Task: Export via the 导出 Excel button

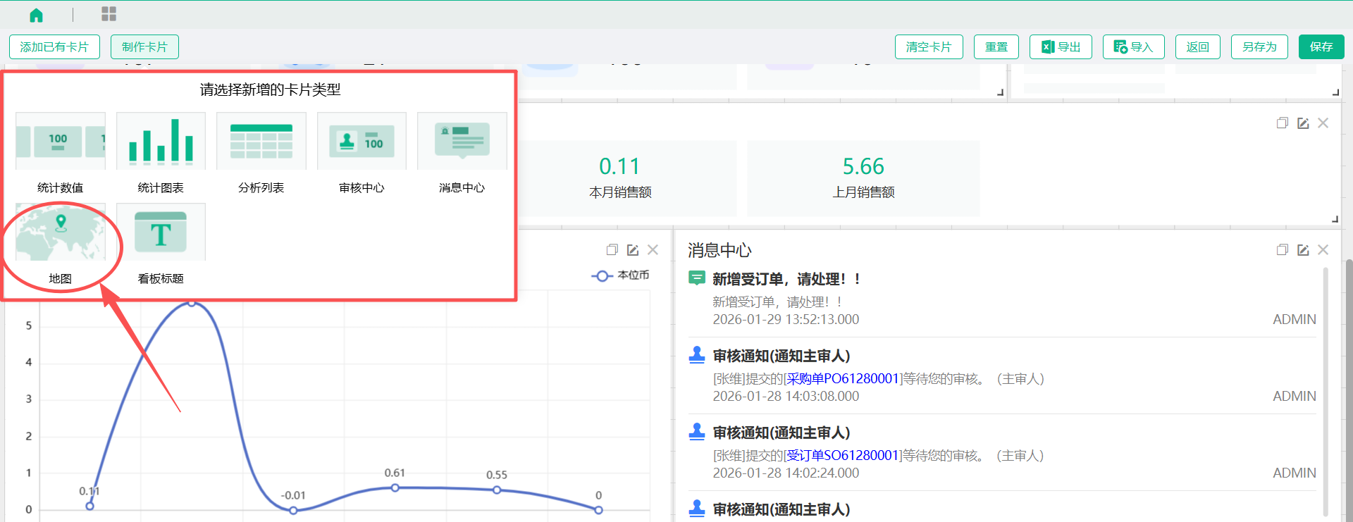Action: coord(1061,47)
